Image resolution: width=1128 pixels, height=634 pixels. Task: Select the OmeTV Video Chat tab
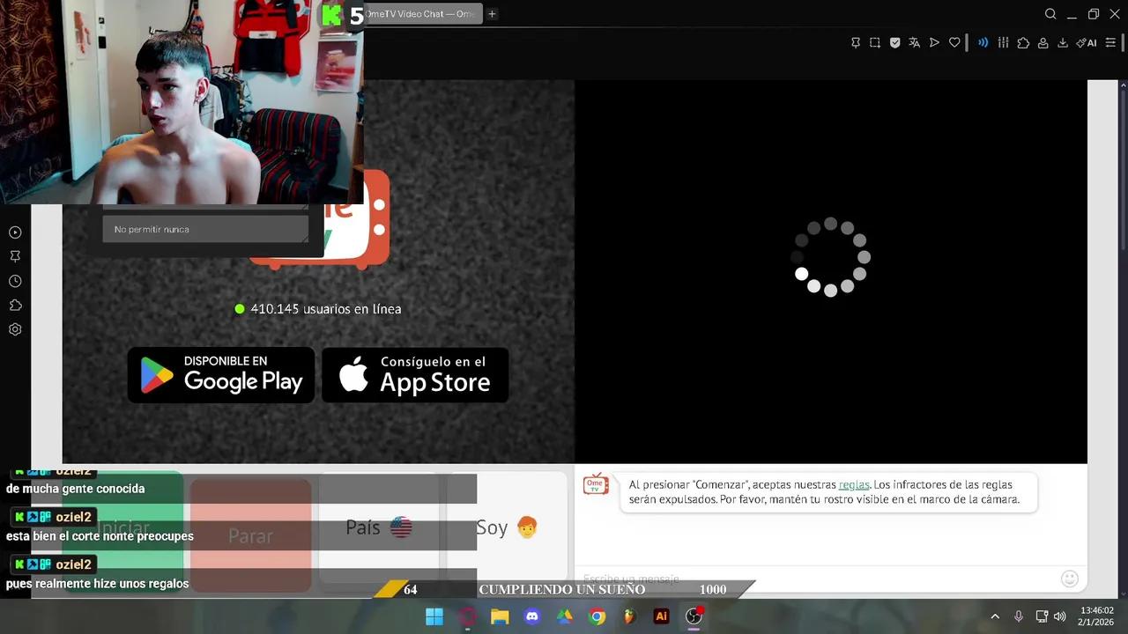(x=423, y=14)
